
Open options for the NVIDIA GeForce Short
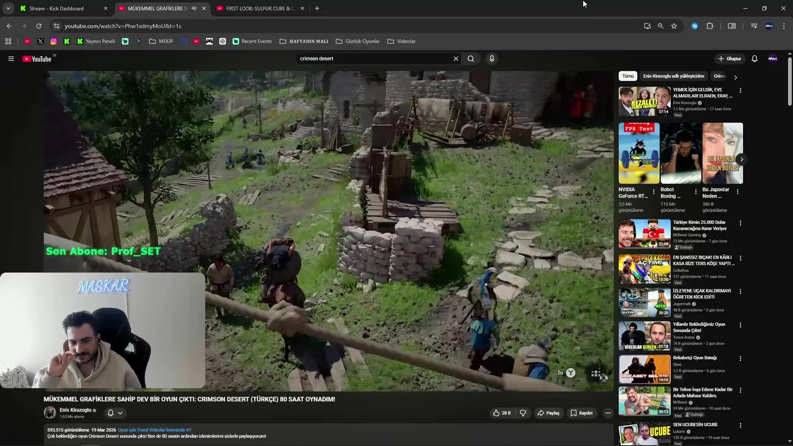[654, 192]
